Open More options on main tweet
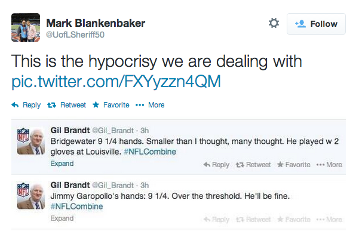The width and height of the screenshot is (359, 240). [150, 105]
